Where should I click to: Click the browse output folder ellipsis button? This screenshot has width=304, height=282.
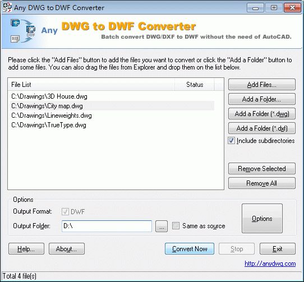pos(162,226)
